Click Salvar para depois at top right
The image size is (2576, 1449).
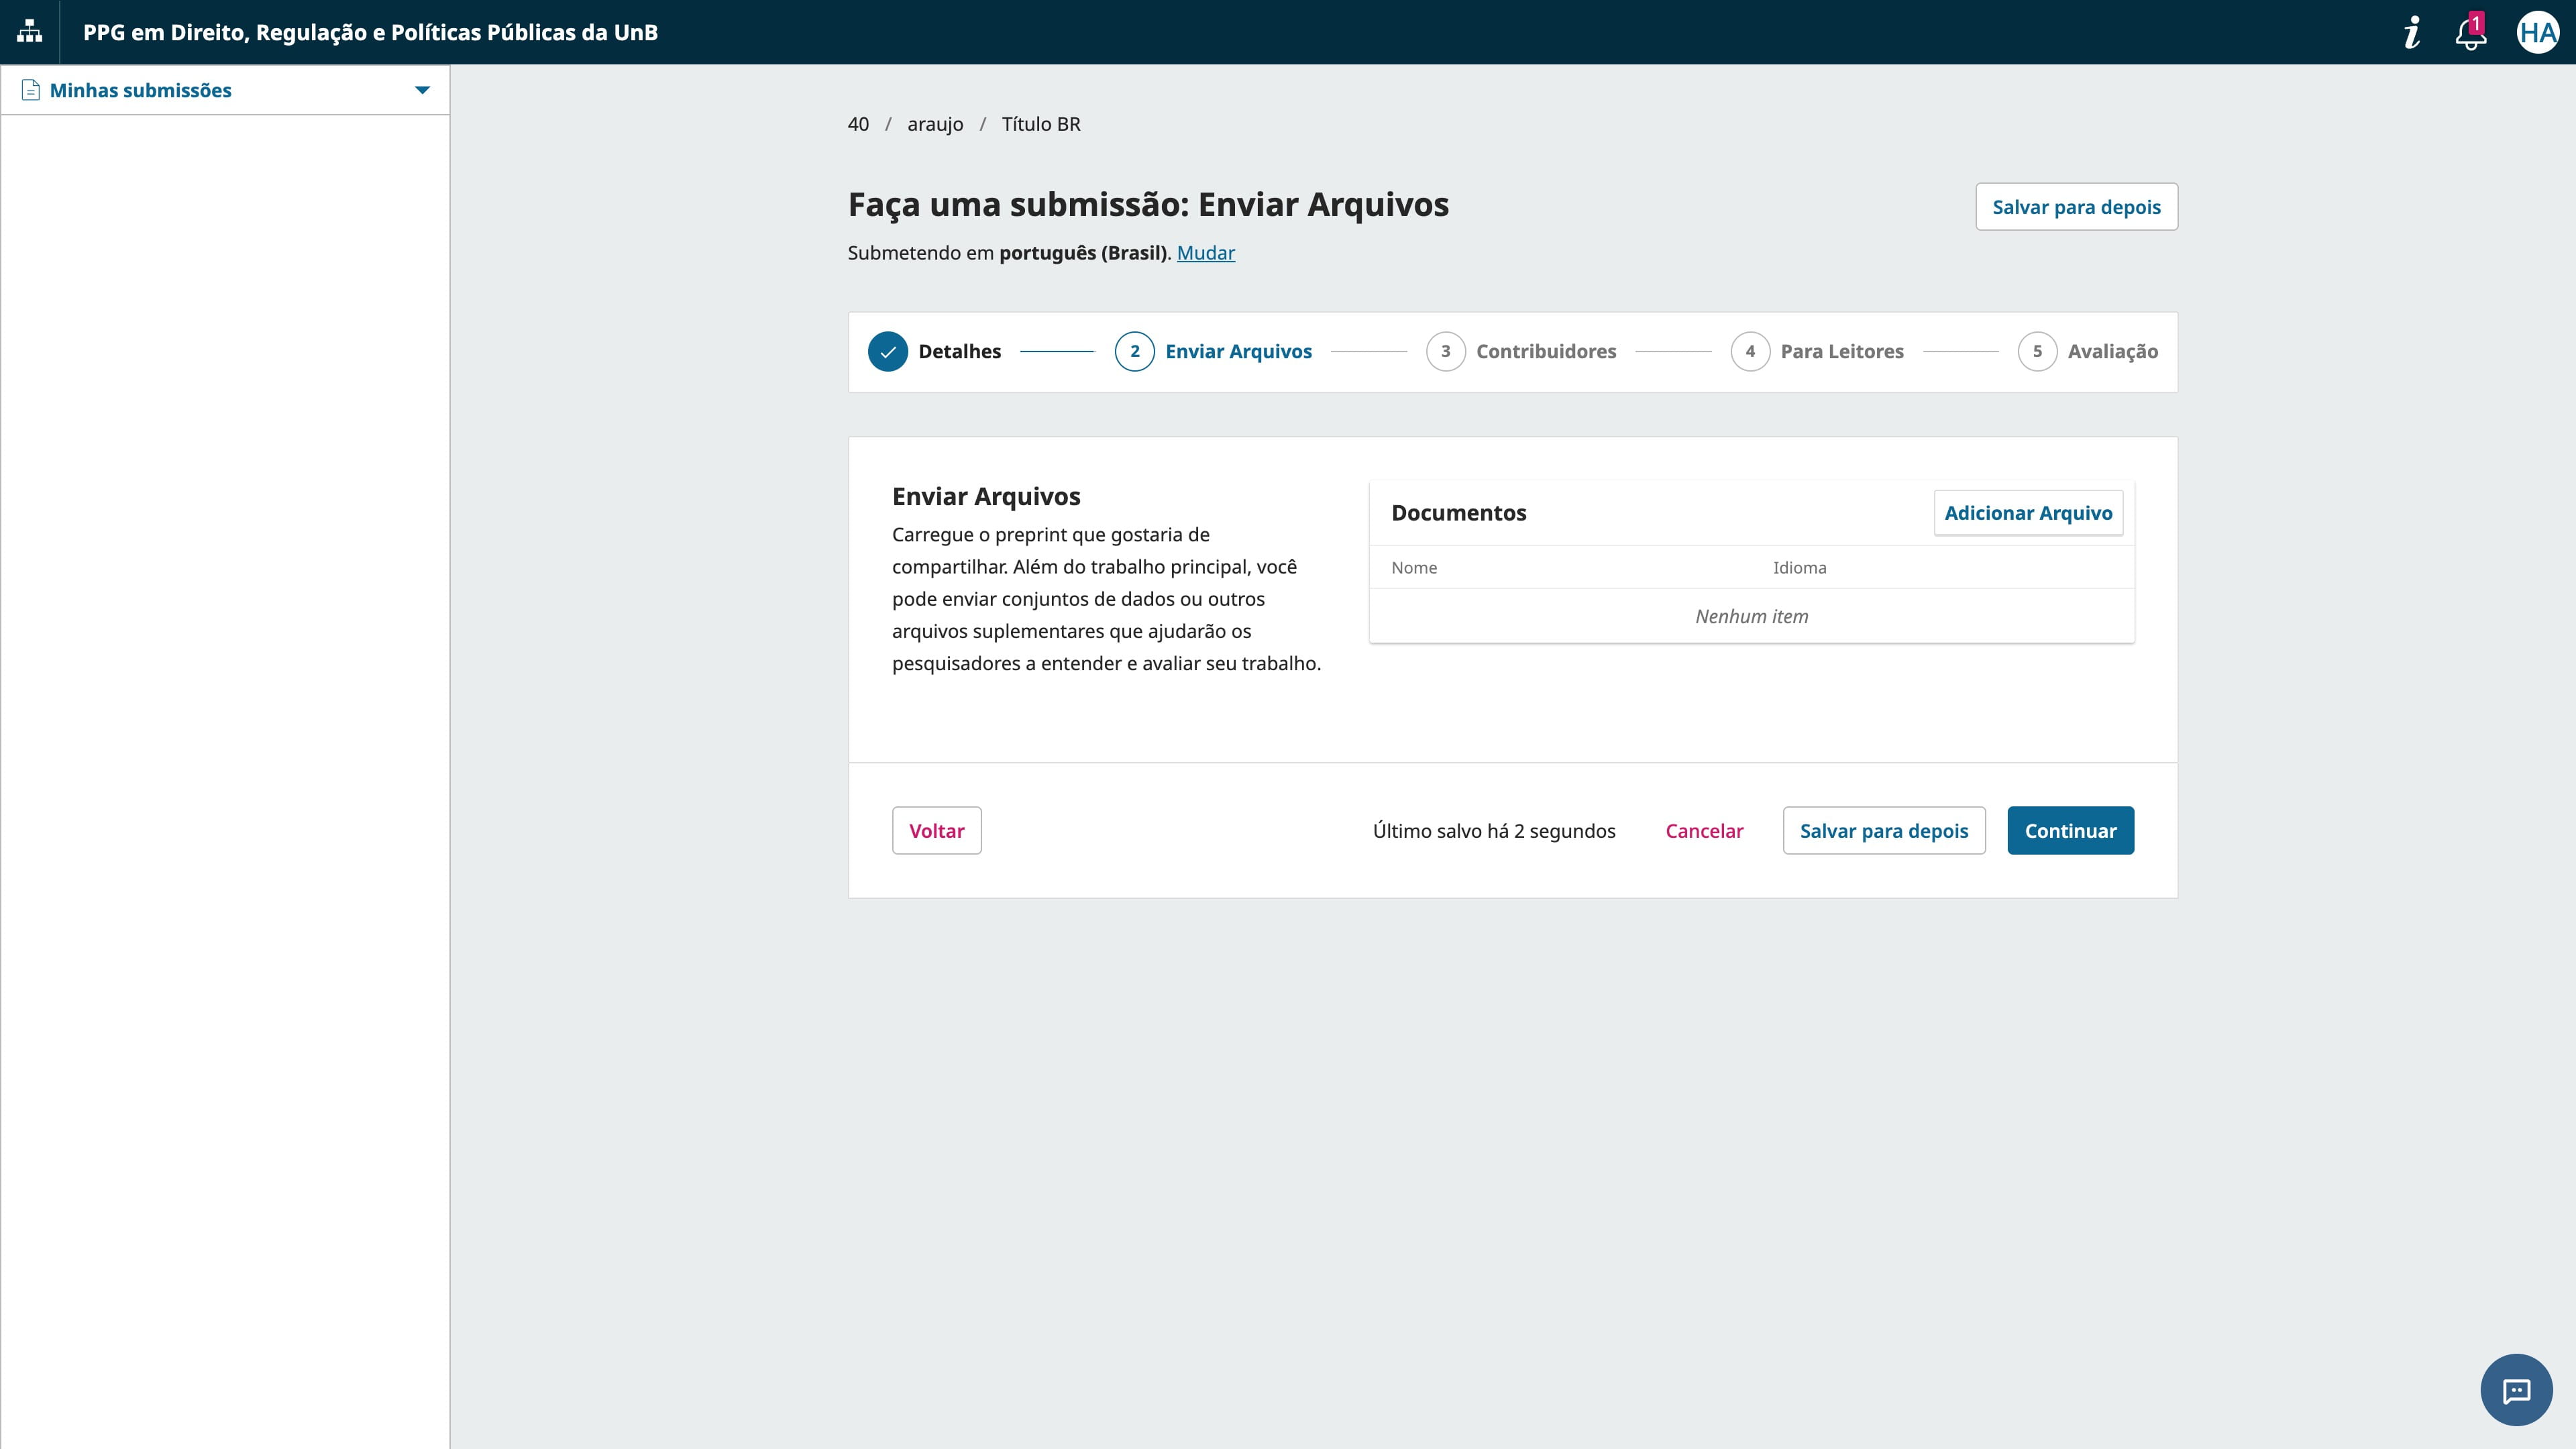click(x=2076, y=206)
